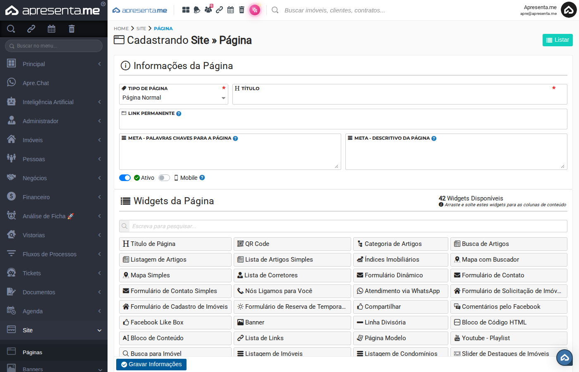Expand the Negócios menu

click(54, 178)
